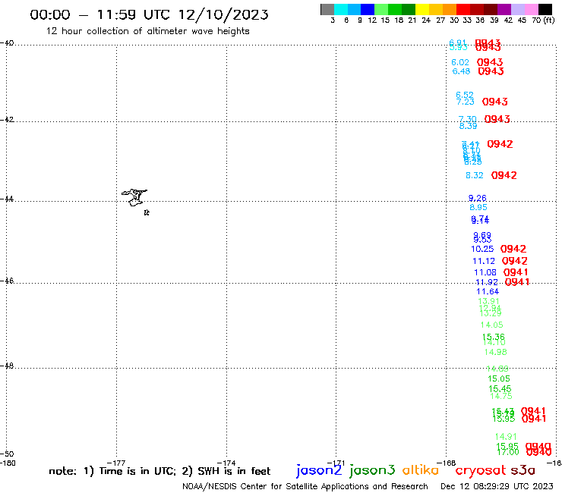This screenshot has width=562, height=493.
Task: Click the wave height value 10.25
Action: 482,249
